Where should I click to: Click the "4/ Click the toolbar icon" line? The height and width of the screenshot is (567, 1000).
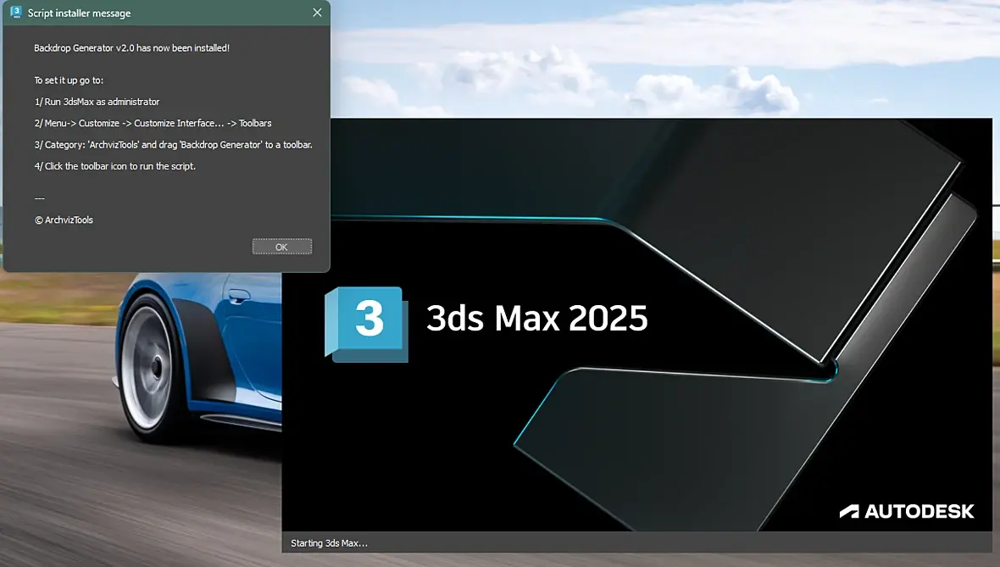pos(114,166)
